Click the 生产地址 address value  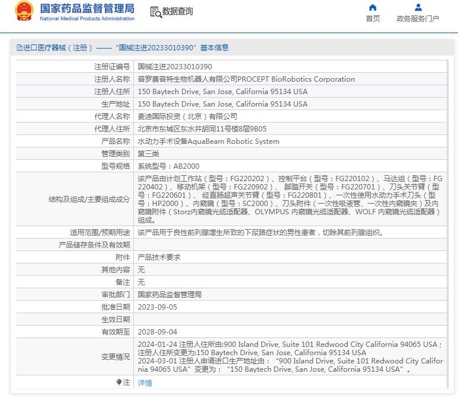pos(223,104)
